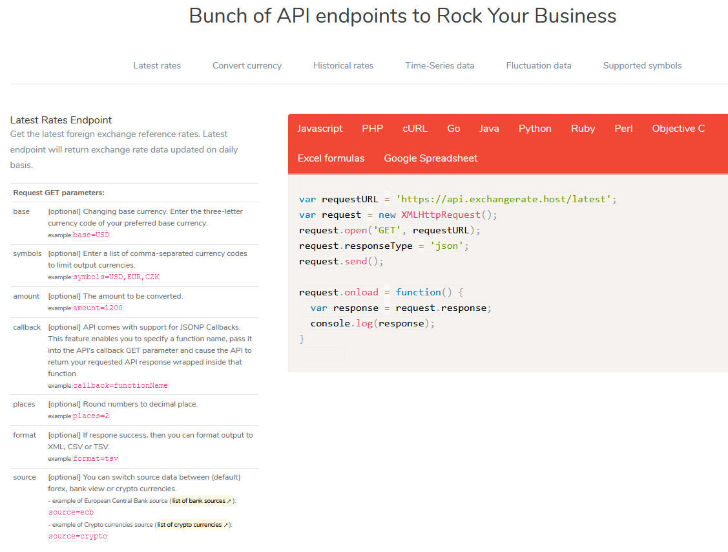Screen dimensions: 728x552
Task: Click the request.responseType code line
Action: point(384,246)
